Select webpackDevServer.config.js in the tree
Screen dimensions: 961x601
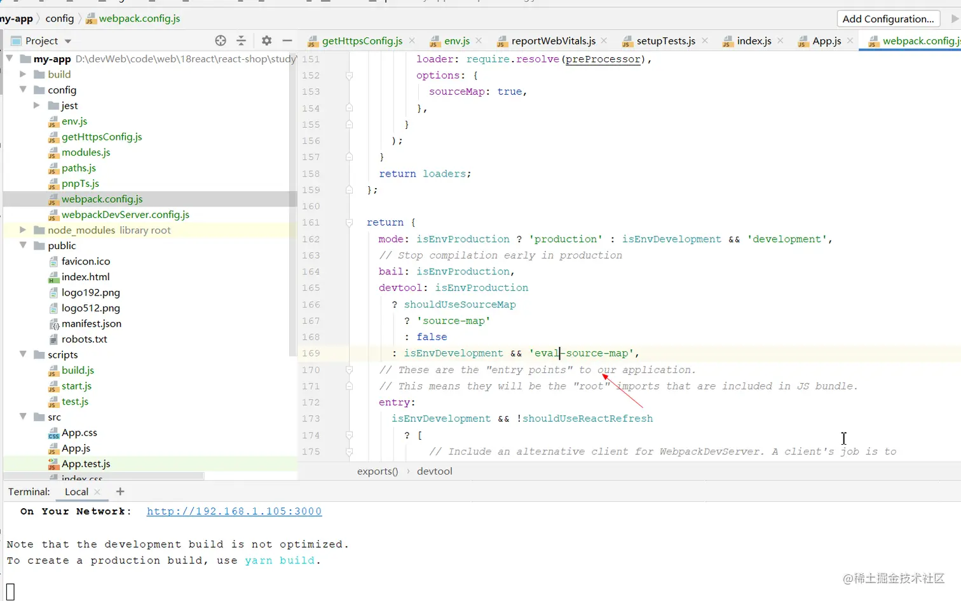[125, 215]
